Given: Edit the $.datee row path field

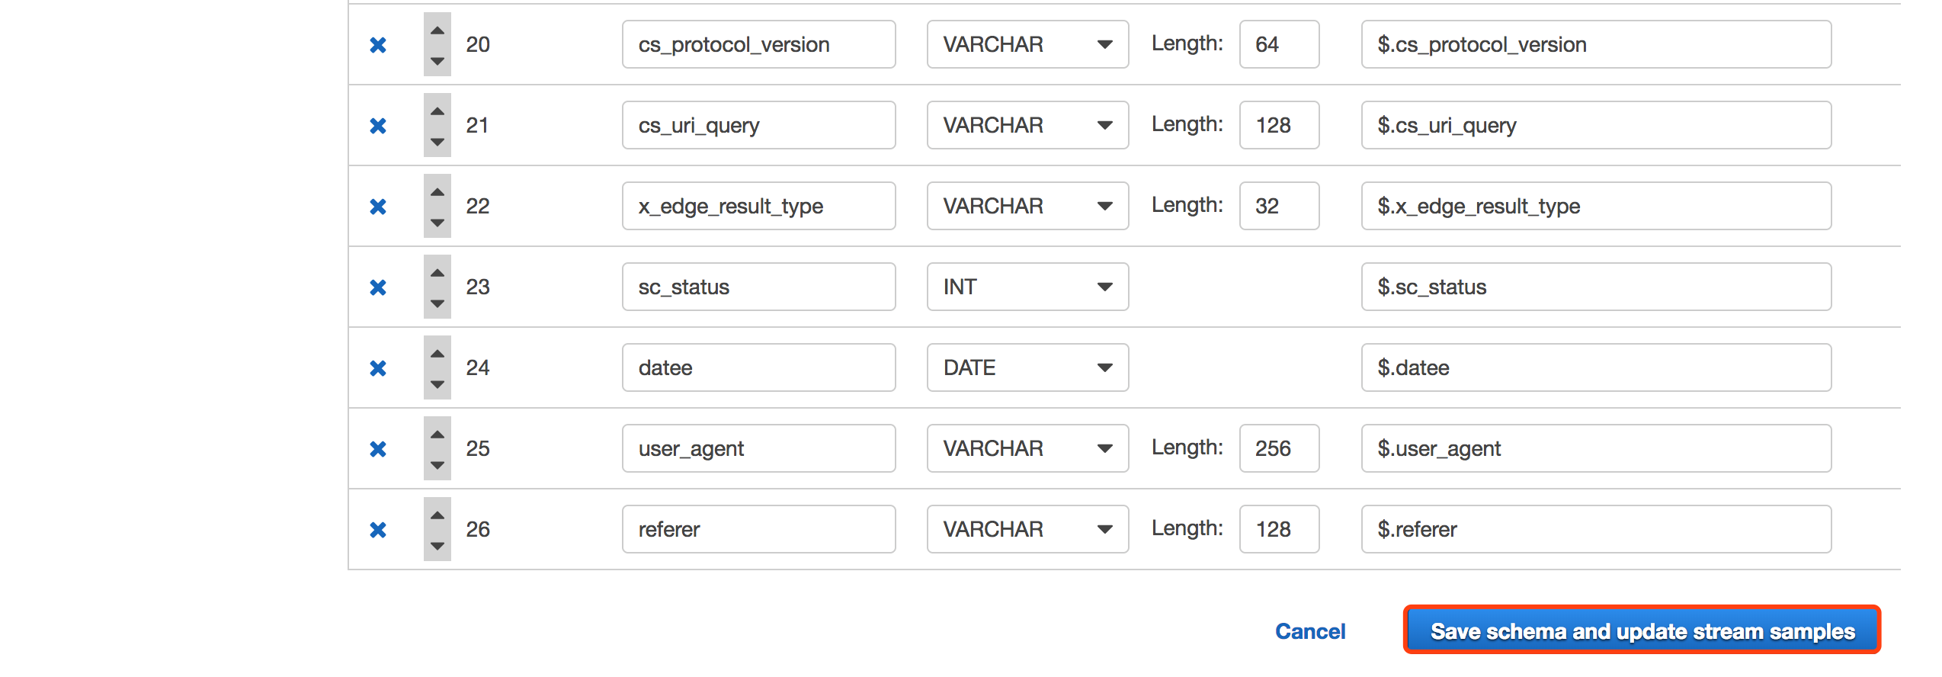Looking at the screenshot, I should (1595, 367).
